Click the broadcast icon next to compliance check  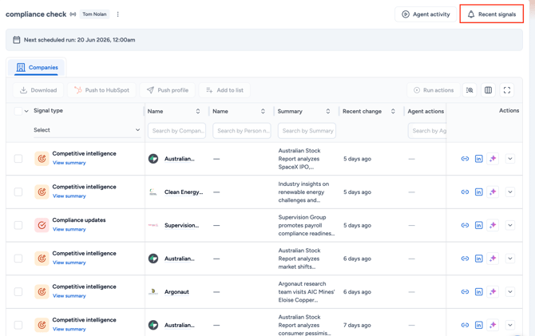click(x=73, y=14)
